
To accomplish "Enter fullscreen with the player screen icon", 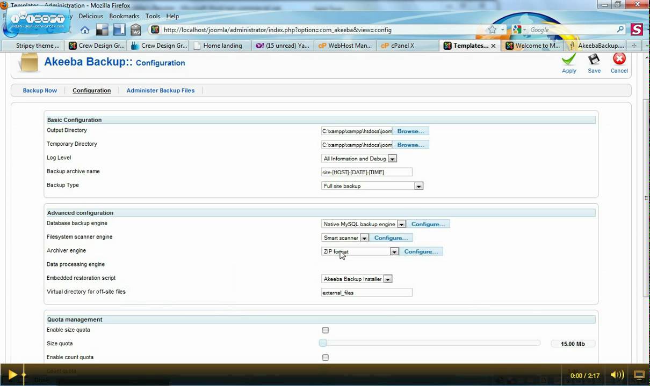I will coord(639,375).
